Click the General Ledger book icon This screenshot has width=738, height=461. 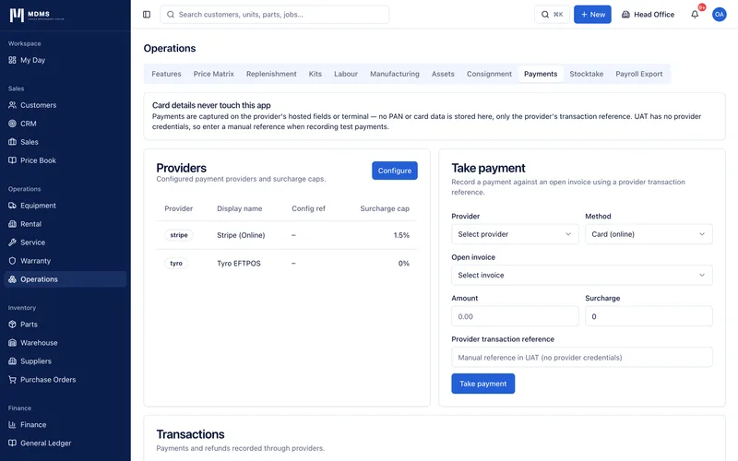click(x=12, y=443)
